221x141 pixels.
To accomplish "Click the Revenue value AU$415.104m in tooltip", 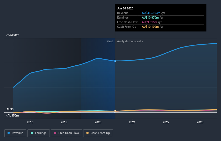I will point(151,13).
